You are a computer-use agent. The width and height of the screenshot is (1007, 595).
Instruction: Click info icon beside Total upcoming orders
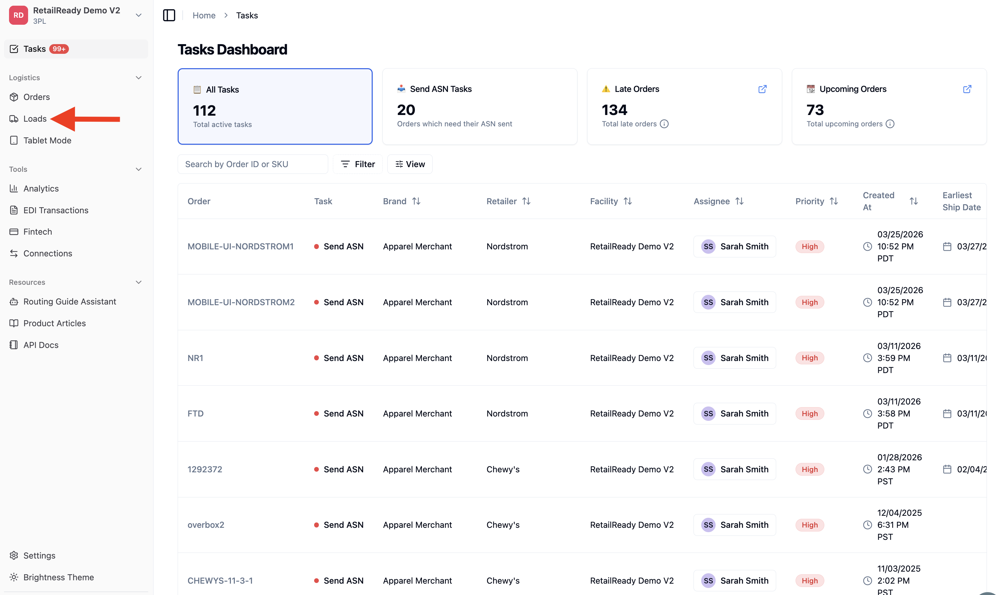click(x=890, y=124)
